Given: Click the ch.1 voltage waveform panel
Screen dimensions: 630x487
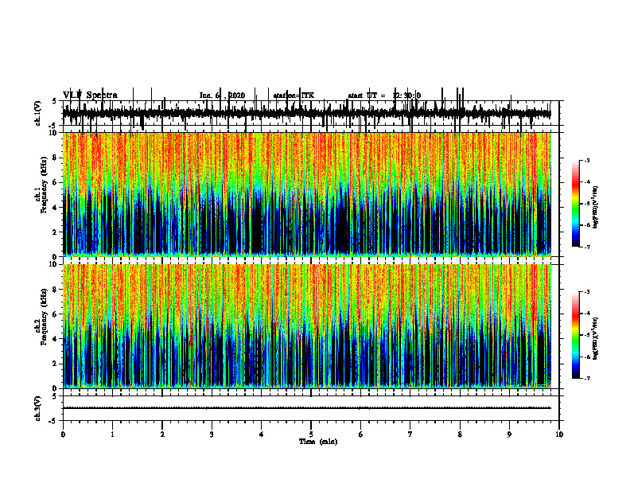Looking at the screenshot, I should coord(311,113).
